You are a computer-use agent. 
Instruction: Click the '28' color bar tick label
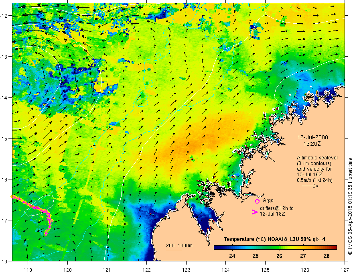pyautogui.click(x=327, y=256)
